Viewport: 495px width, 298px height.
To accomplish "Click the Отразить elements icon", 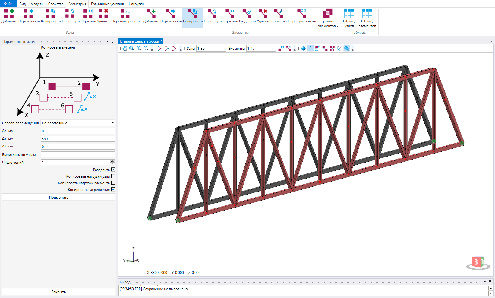I will 230,16.
